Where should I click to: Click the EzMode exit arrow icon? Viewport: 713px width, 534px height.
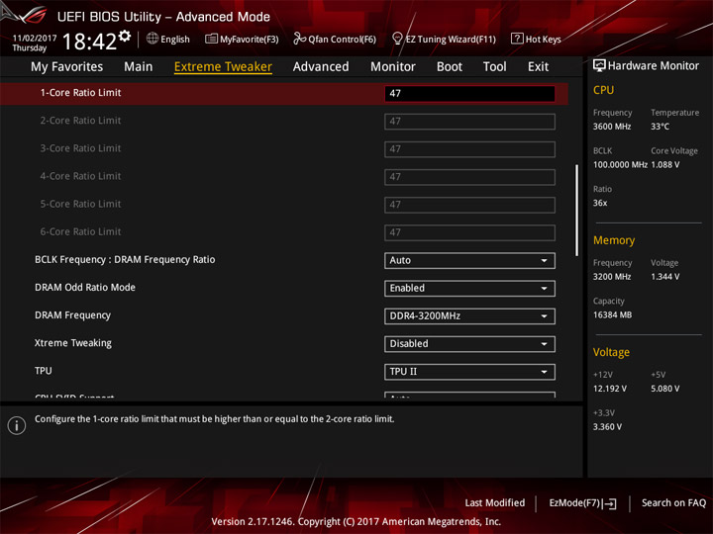610,503
